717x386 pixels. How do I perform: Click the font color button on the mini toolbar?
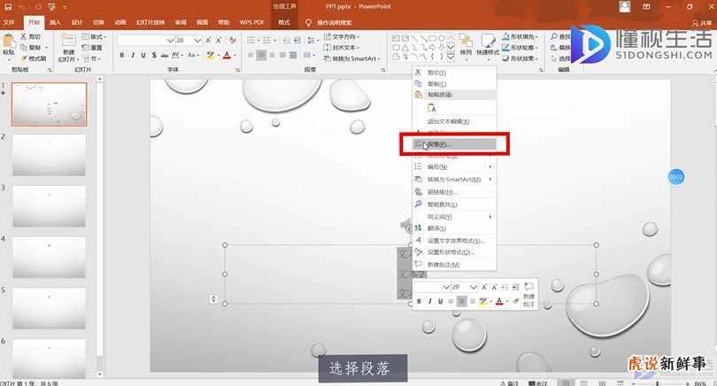pyautogui.click(x=499, y=302)
